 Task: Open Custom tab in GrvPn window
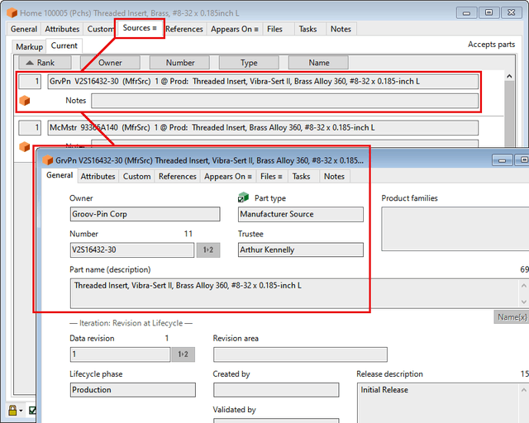point(136,177)
